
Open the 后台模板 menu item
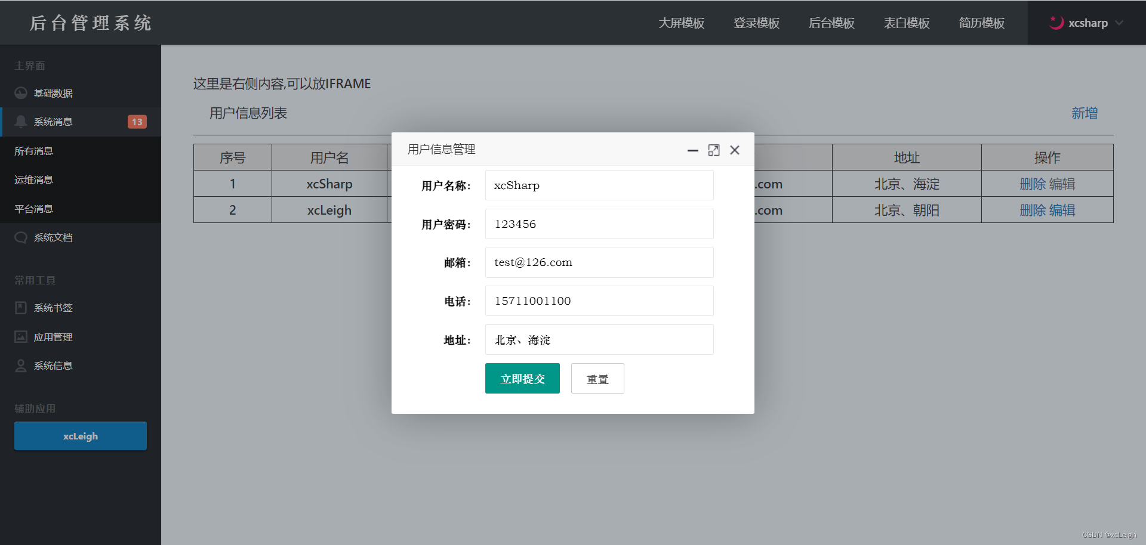point(832,23)
